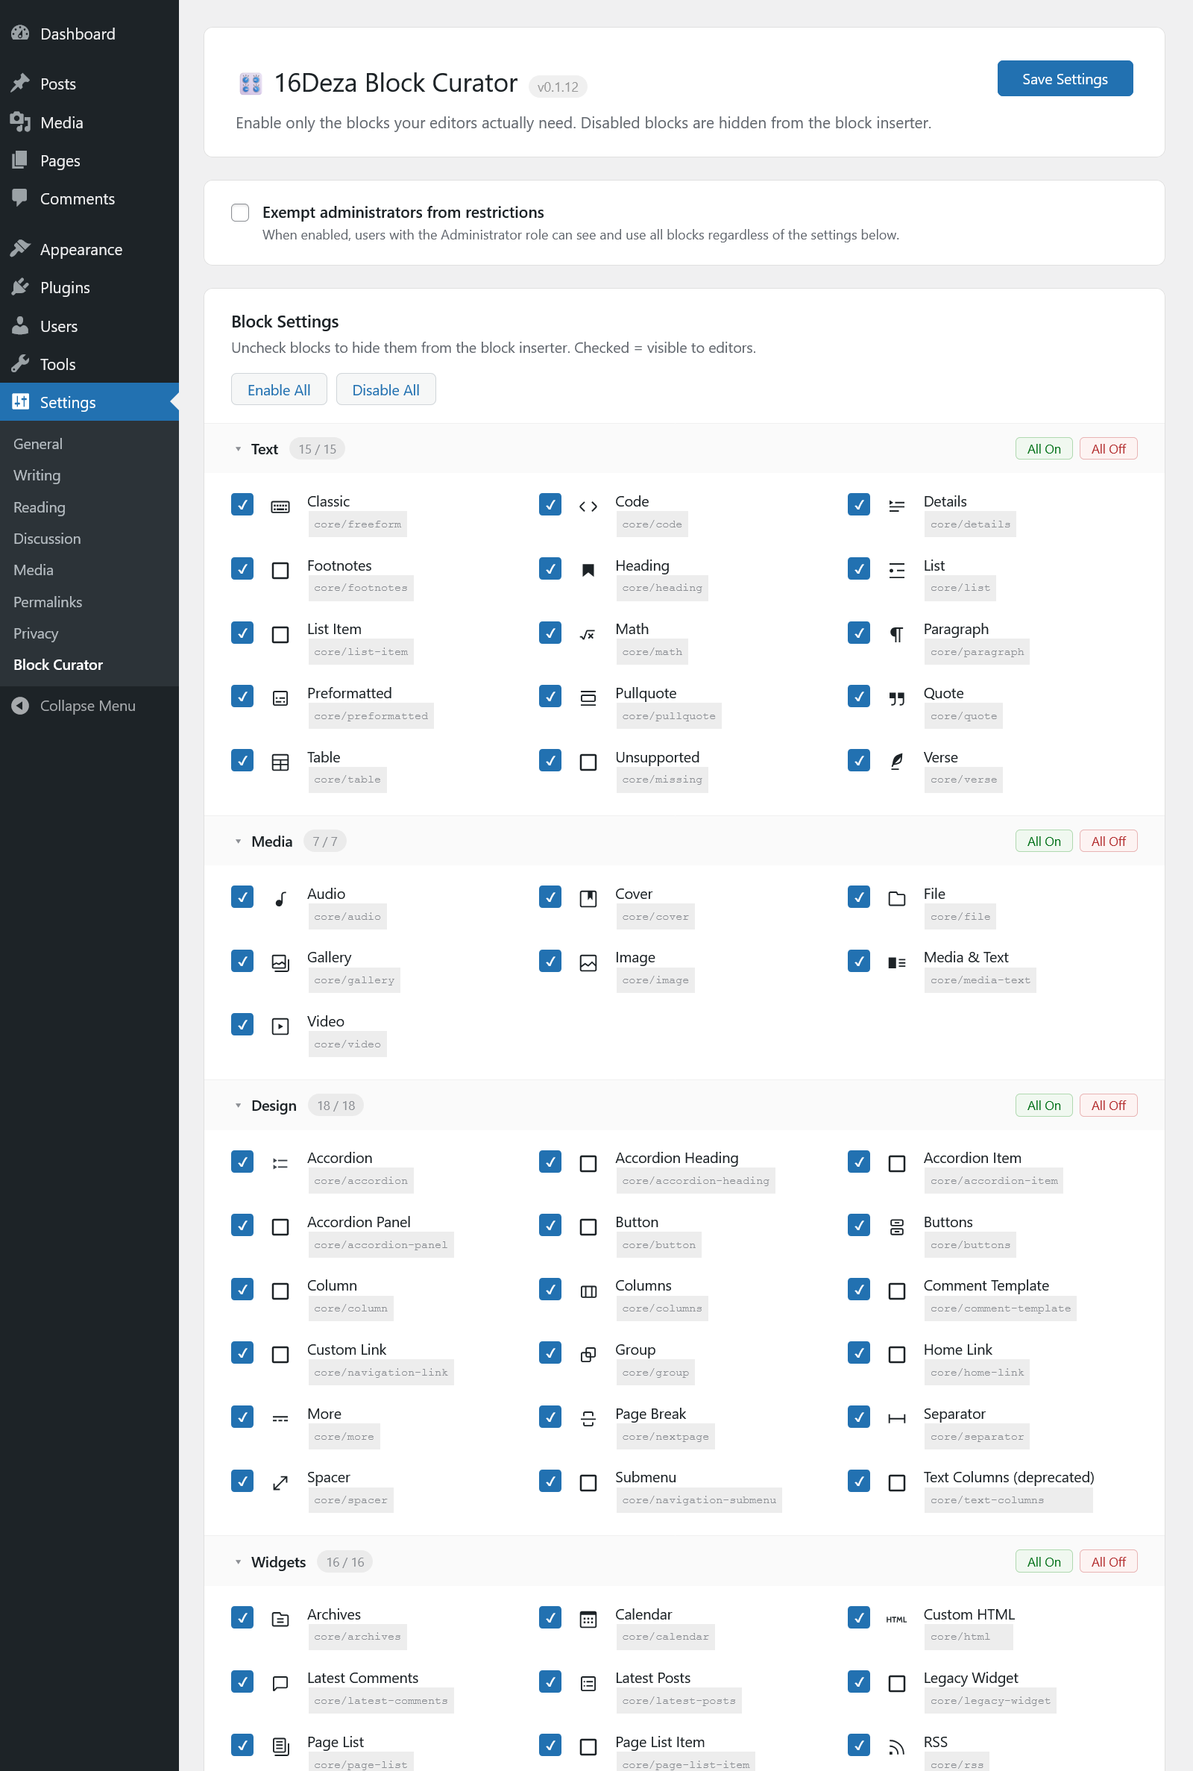
Task: Click the Classic block keyboard icon
Action: pyautogui.click(x=280, y=507)
